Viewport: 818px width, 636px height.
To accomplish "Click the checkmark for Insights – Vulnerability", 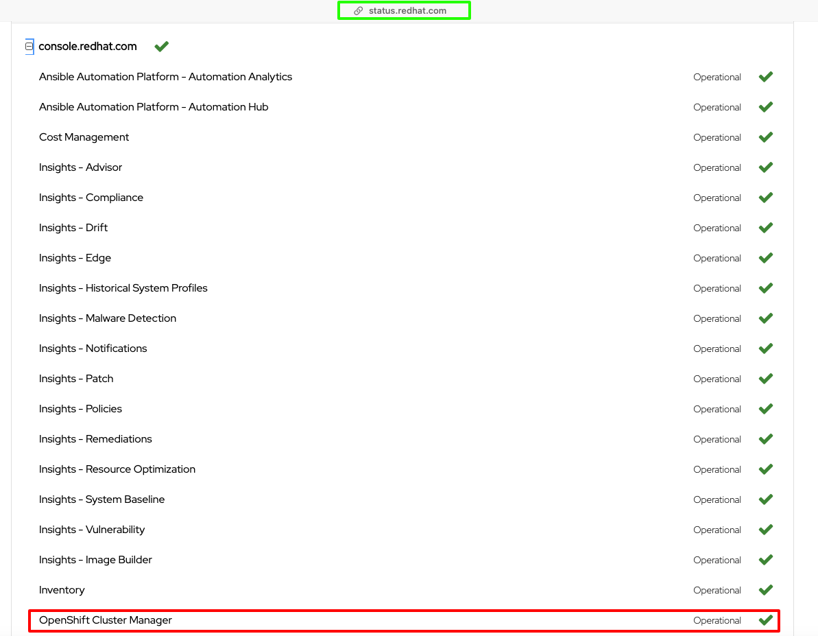I will (x=766, y=530).
